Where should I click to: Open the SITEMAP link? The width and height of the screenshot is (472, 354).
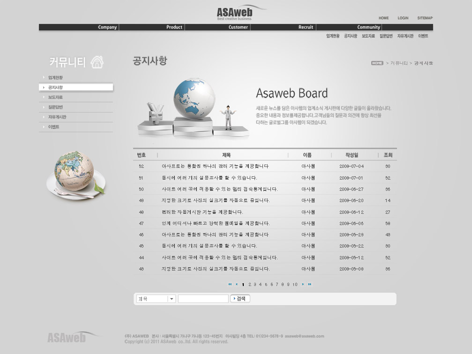coord(425,18)
